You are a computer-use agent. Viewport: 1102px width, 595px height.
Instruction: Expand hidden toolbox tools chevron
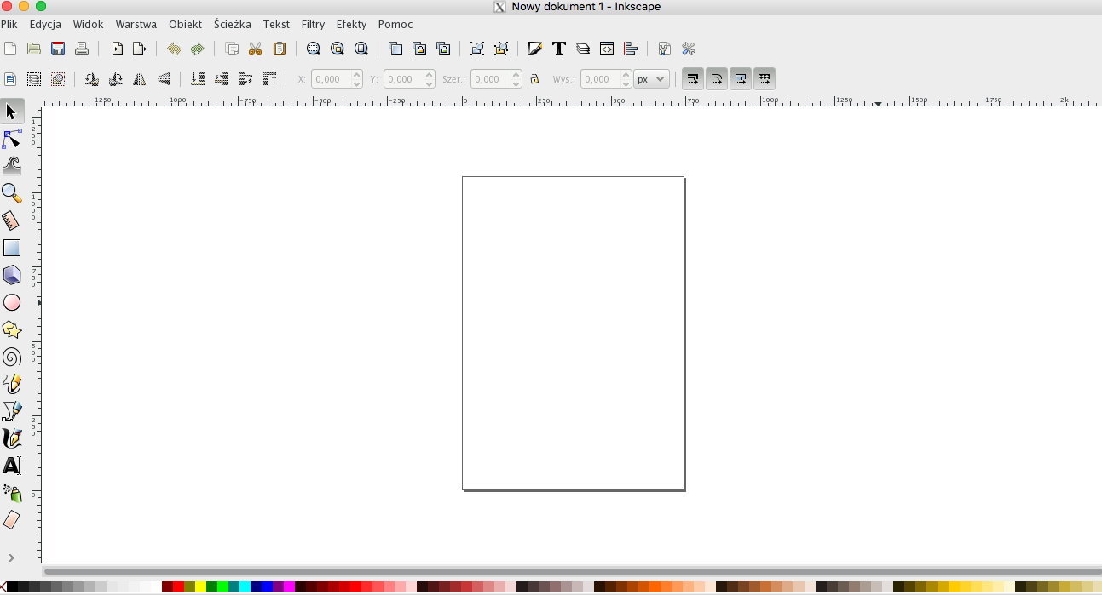[12, 558]
